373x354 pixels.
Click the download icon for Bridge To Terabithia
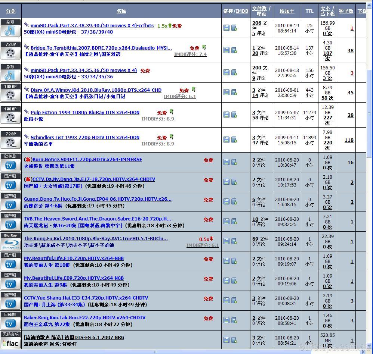pos(226,50)
